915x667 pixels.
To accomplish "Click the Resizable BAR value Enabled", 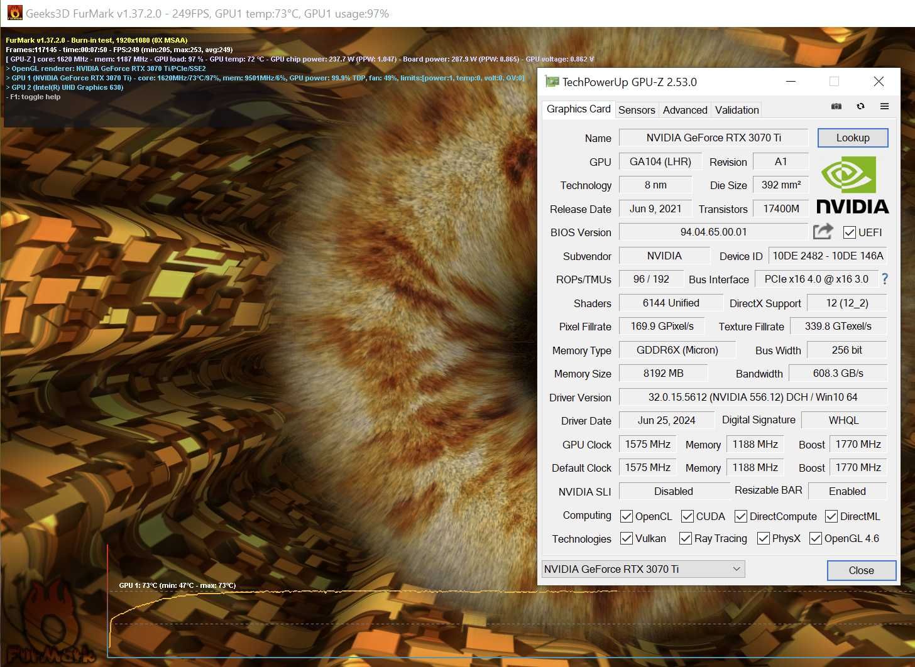I will 847,491.
